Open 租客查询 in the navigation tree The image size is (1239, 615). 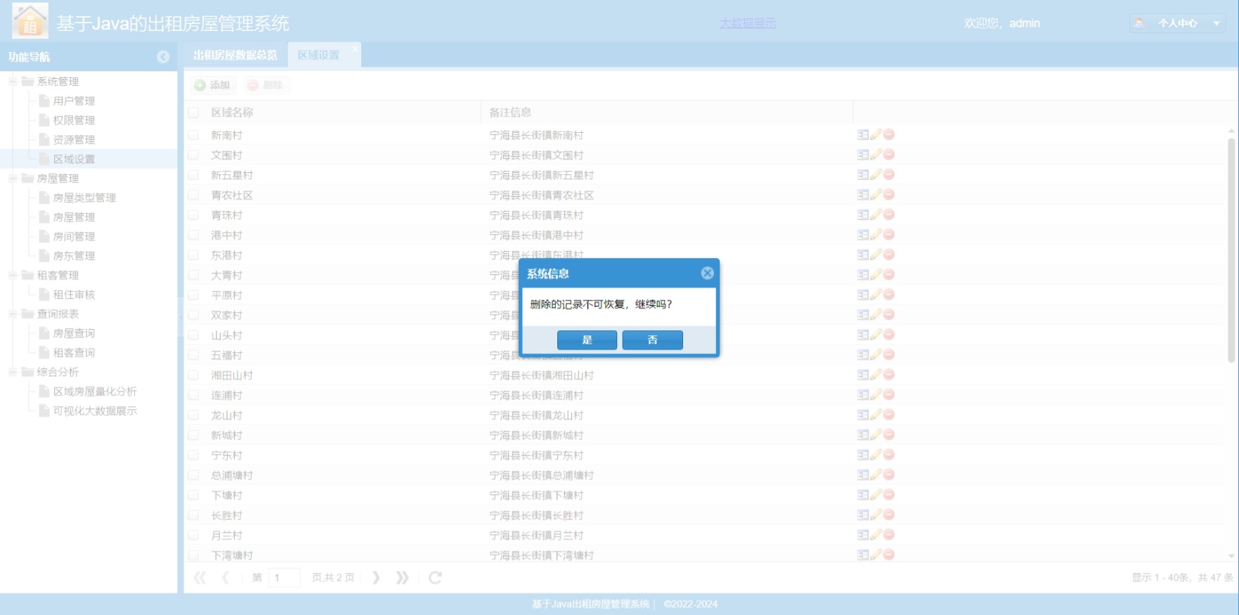click(74, 353)
